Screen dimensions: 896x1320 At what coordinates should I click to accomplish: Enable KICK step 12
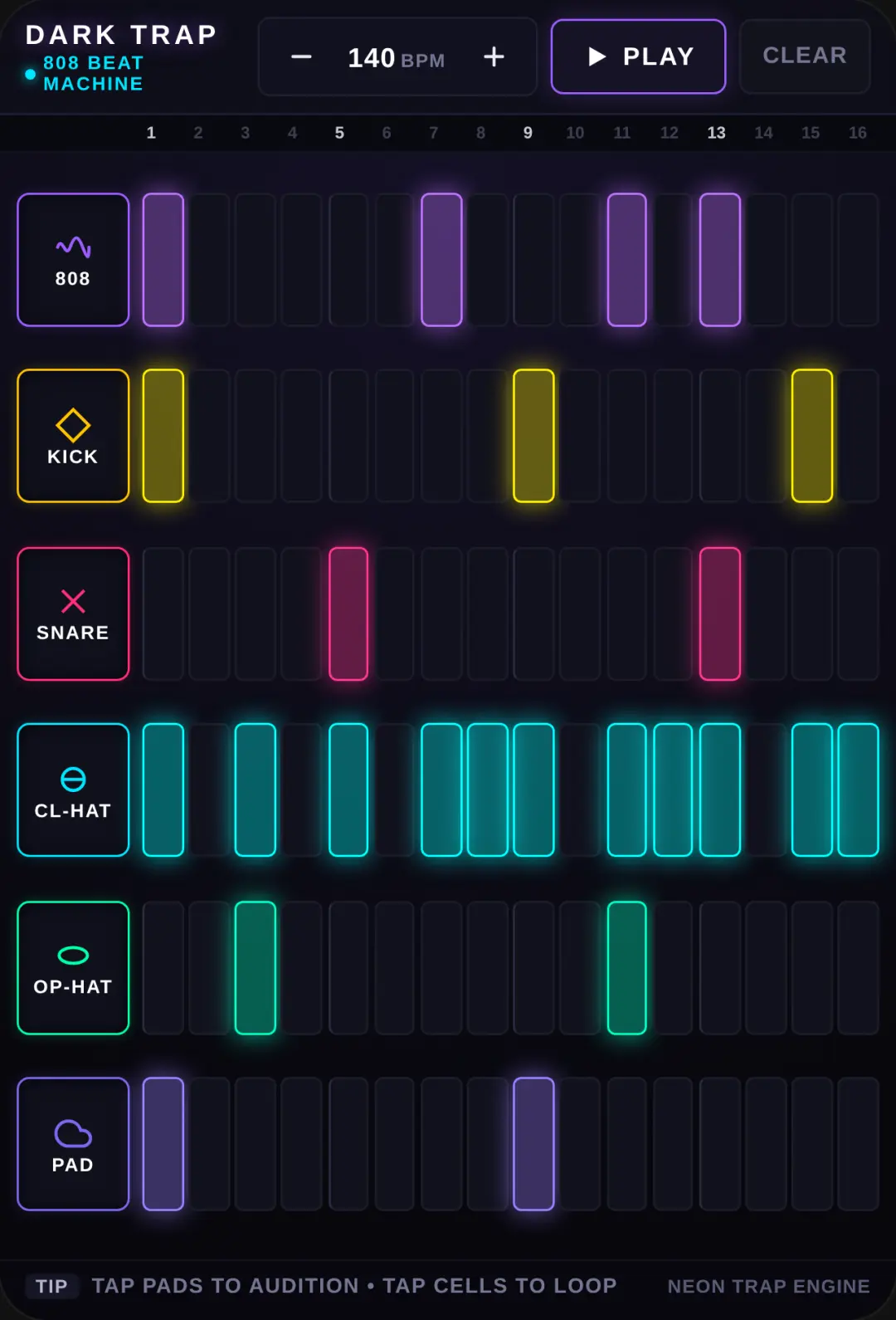pyautogui.click(x=673, y=436)
